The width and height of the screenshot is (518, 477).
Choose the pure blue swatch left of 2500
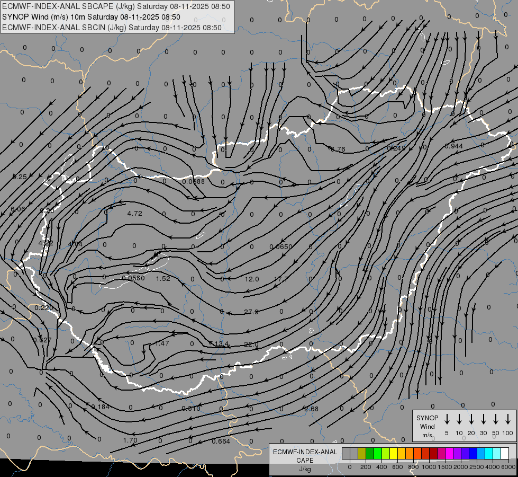coord(472,454)
